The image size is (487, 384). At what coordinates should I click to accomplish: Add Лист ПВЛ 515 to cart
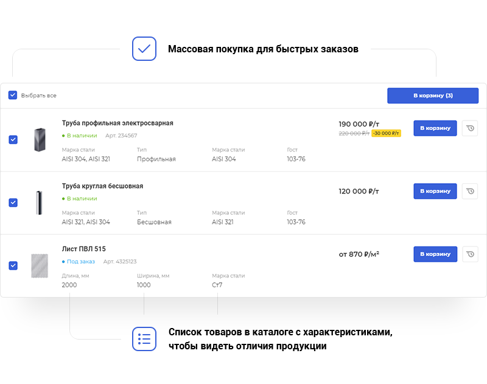point(435,254)
